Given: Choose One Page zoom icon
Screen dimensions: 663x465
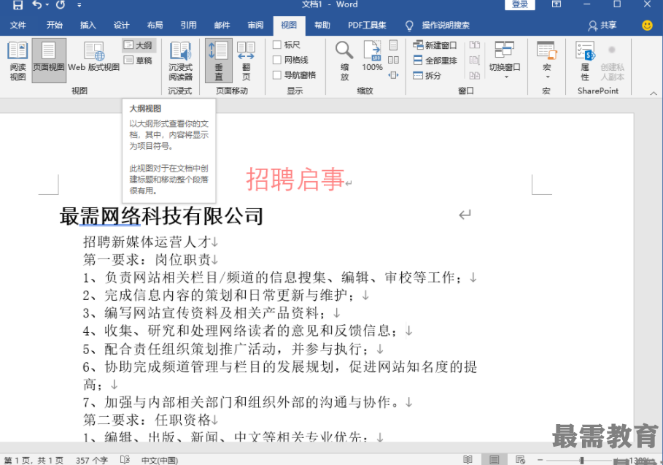Looking at the screenshot, I should point(394,45).
